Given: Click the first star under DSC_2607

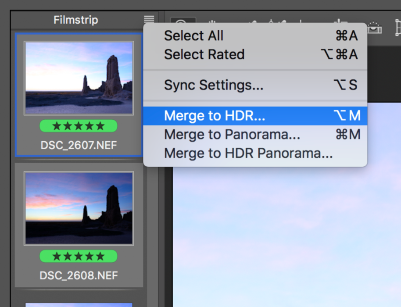Looking at the screenshot, I should (57, 126).
